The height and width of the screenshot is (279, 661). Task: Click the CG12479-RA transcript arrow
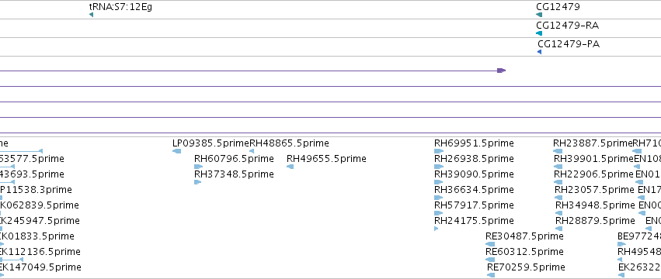(x=539, y=33)
